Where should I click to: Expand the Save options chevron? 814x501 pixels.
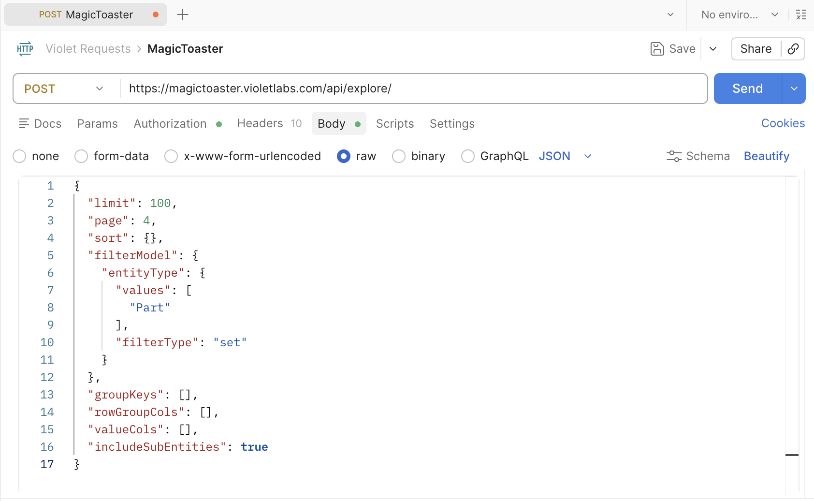[x=713, y=49]
